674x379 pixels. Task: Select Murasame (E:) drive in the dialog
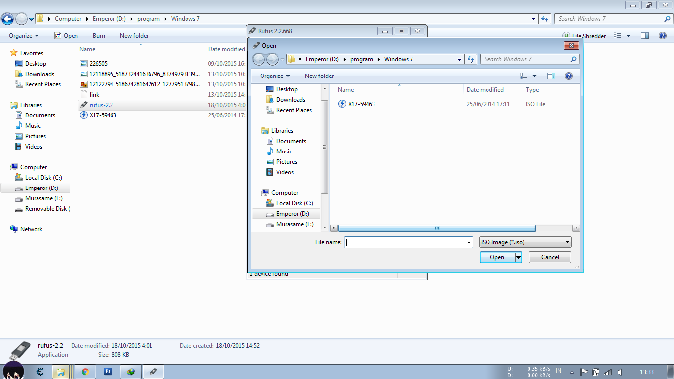pyautogui.click(x=295, y=224)
